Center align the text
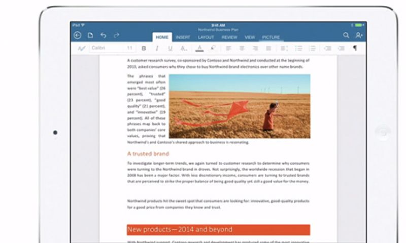Screen dimensions: 406x243 click(242, 48)
